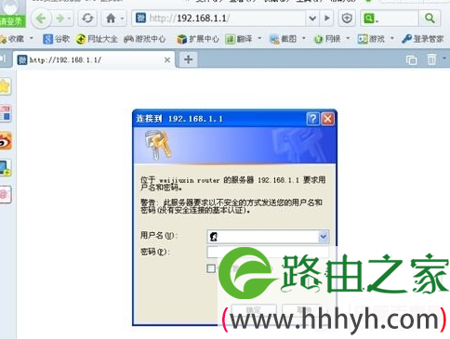Click the address bar URL field

[x=220, y=19]
